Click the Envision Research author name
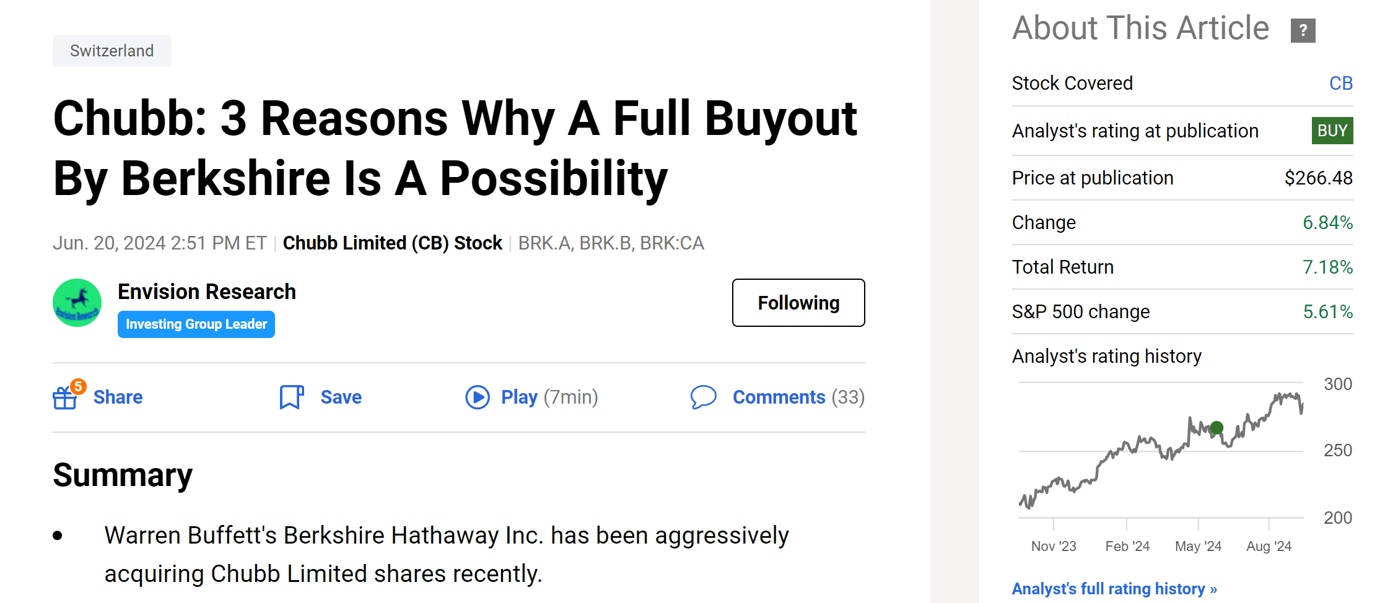 point(207,291)
